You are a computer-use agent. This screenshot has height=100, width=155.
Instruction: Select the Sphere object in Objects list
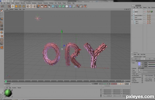136,12
